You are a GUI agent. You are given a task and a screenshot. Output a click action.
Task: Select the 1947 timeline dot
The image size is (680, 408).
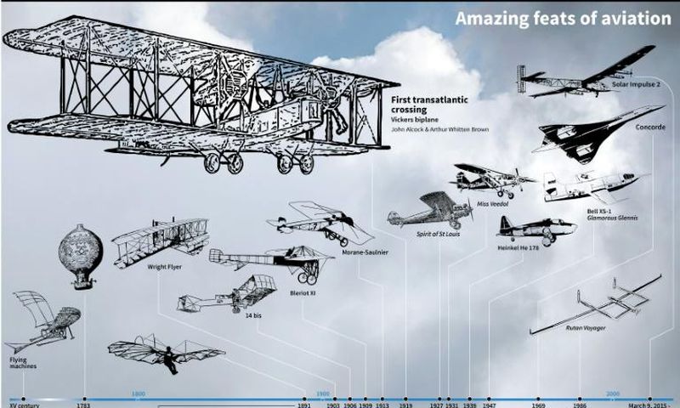[489, 399]
